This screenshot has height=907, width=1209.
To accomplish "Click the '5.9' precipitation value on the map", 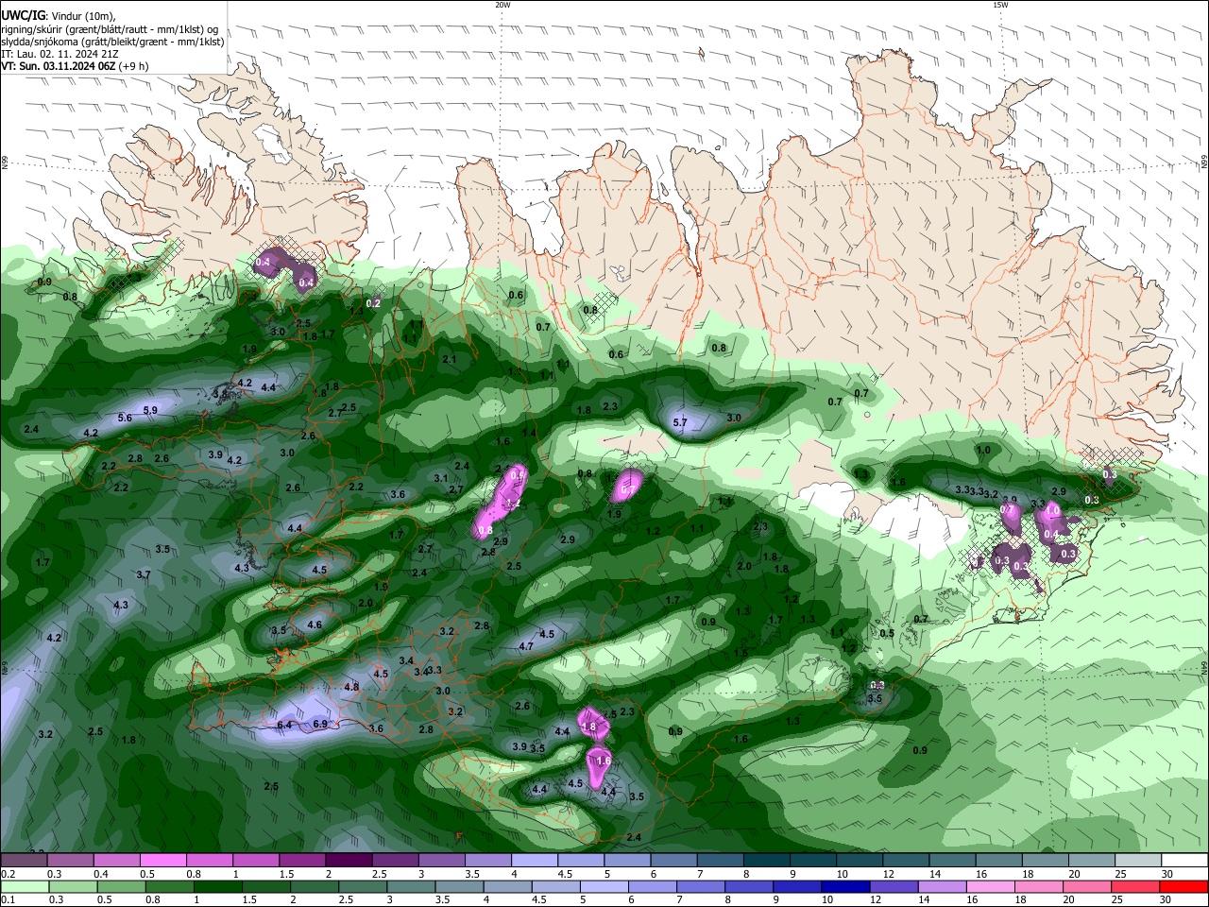I will (150, 410).
